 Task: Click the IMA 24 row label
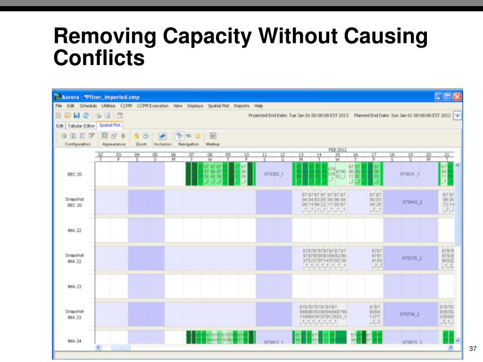pos(75,341)
